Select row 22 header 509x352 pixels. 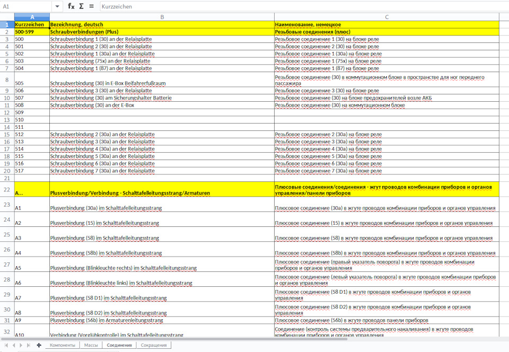[7, 189]
